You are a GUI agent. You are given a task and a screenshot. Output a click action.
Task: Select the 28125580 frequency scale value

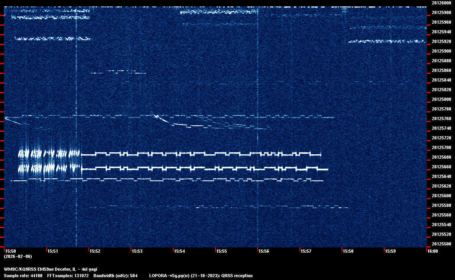pyautogui.click(x=441, y=205)
